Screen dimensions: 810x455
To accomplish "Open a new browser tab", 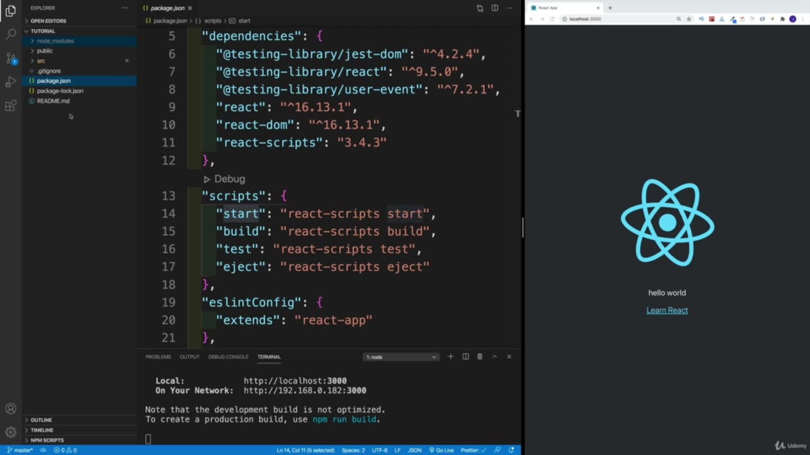I will click(x=610, y=8).
